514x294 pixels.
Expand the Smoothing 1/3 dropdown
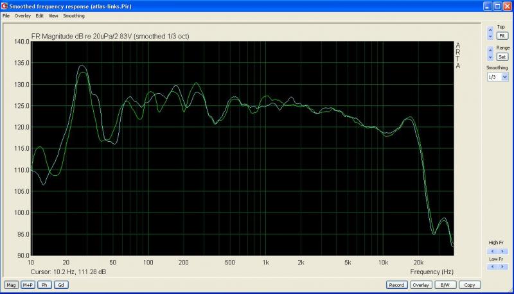click(505, 77)
